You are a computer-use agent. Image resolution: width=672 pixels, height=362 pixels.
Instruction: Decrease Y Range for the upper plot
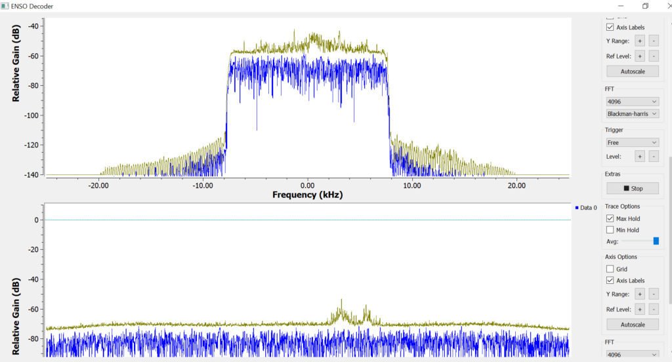click(653, 41)
